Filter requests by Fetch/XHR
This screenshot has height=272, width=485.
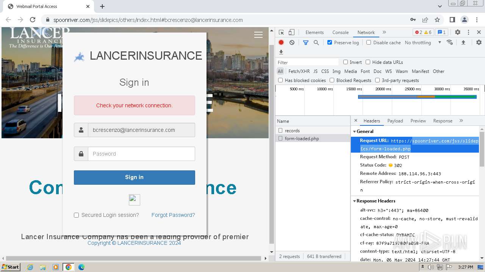point(299,71)
